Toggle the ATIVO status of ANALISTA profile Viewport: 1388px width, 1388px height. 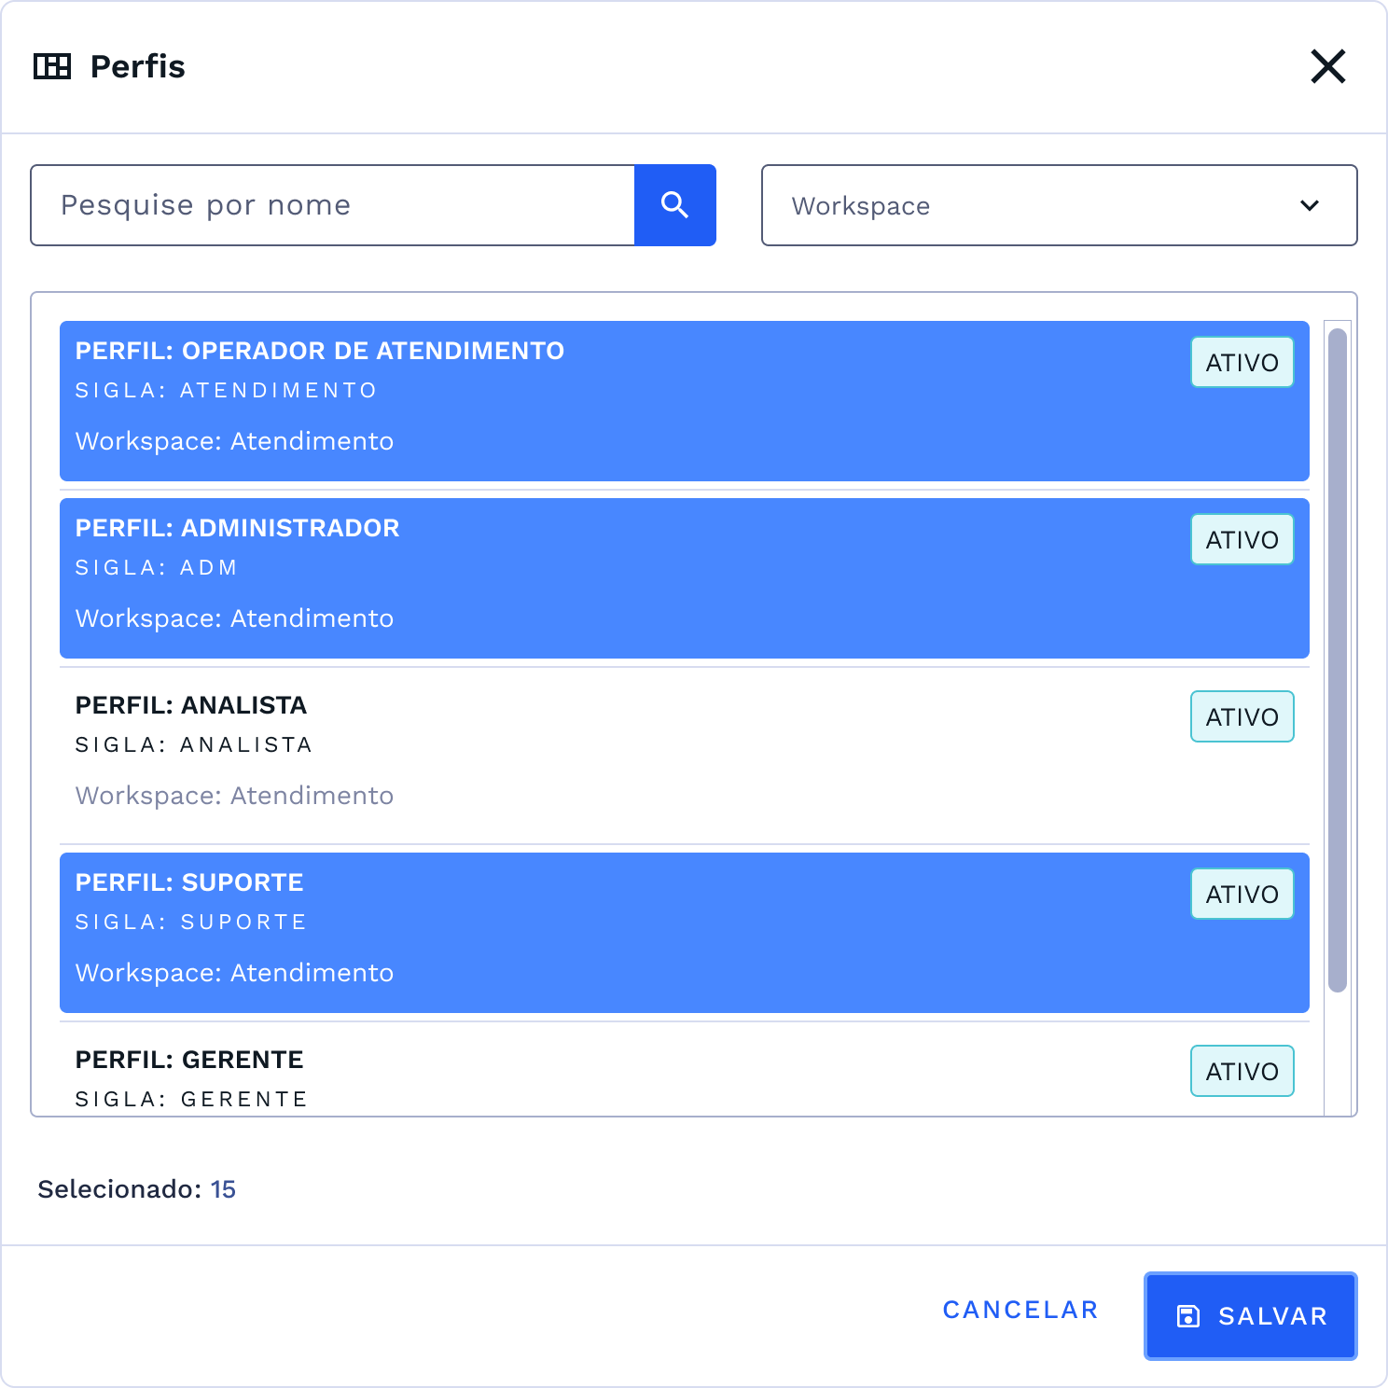[1242, 716]
